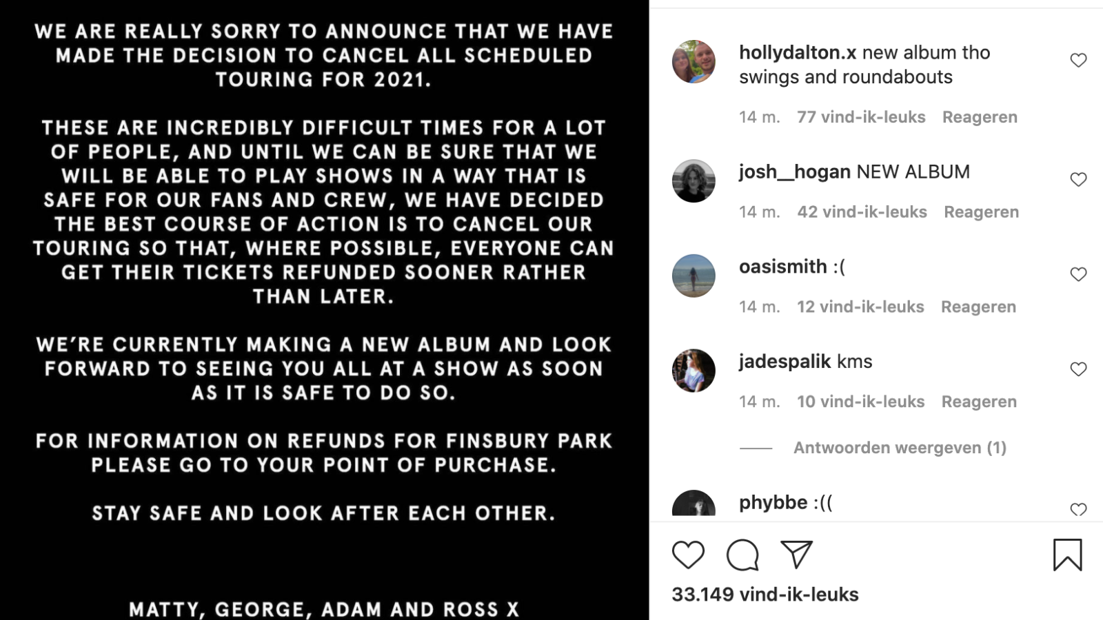Screen dimensions: 1103x620
Task: Like josh__hogan's NEW ALBUM comment
Action: (1078, 180)
